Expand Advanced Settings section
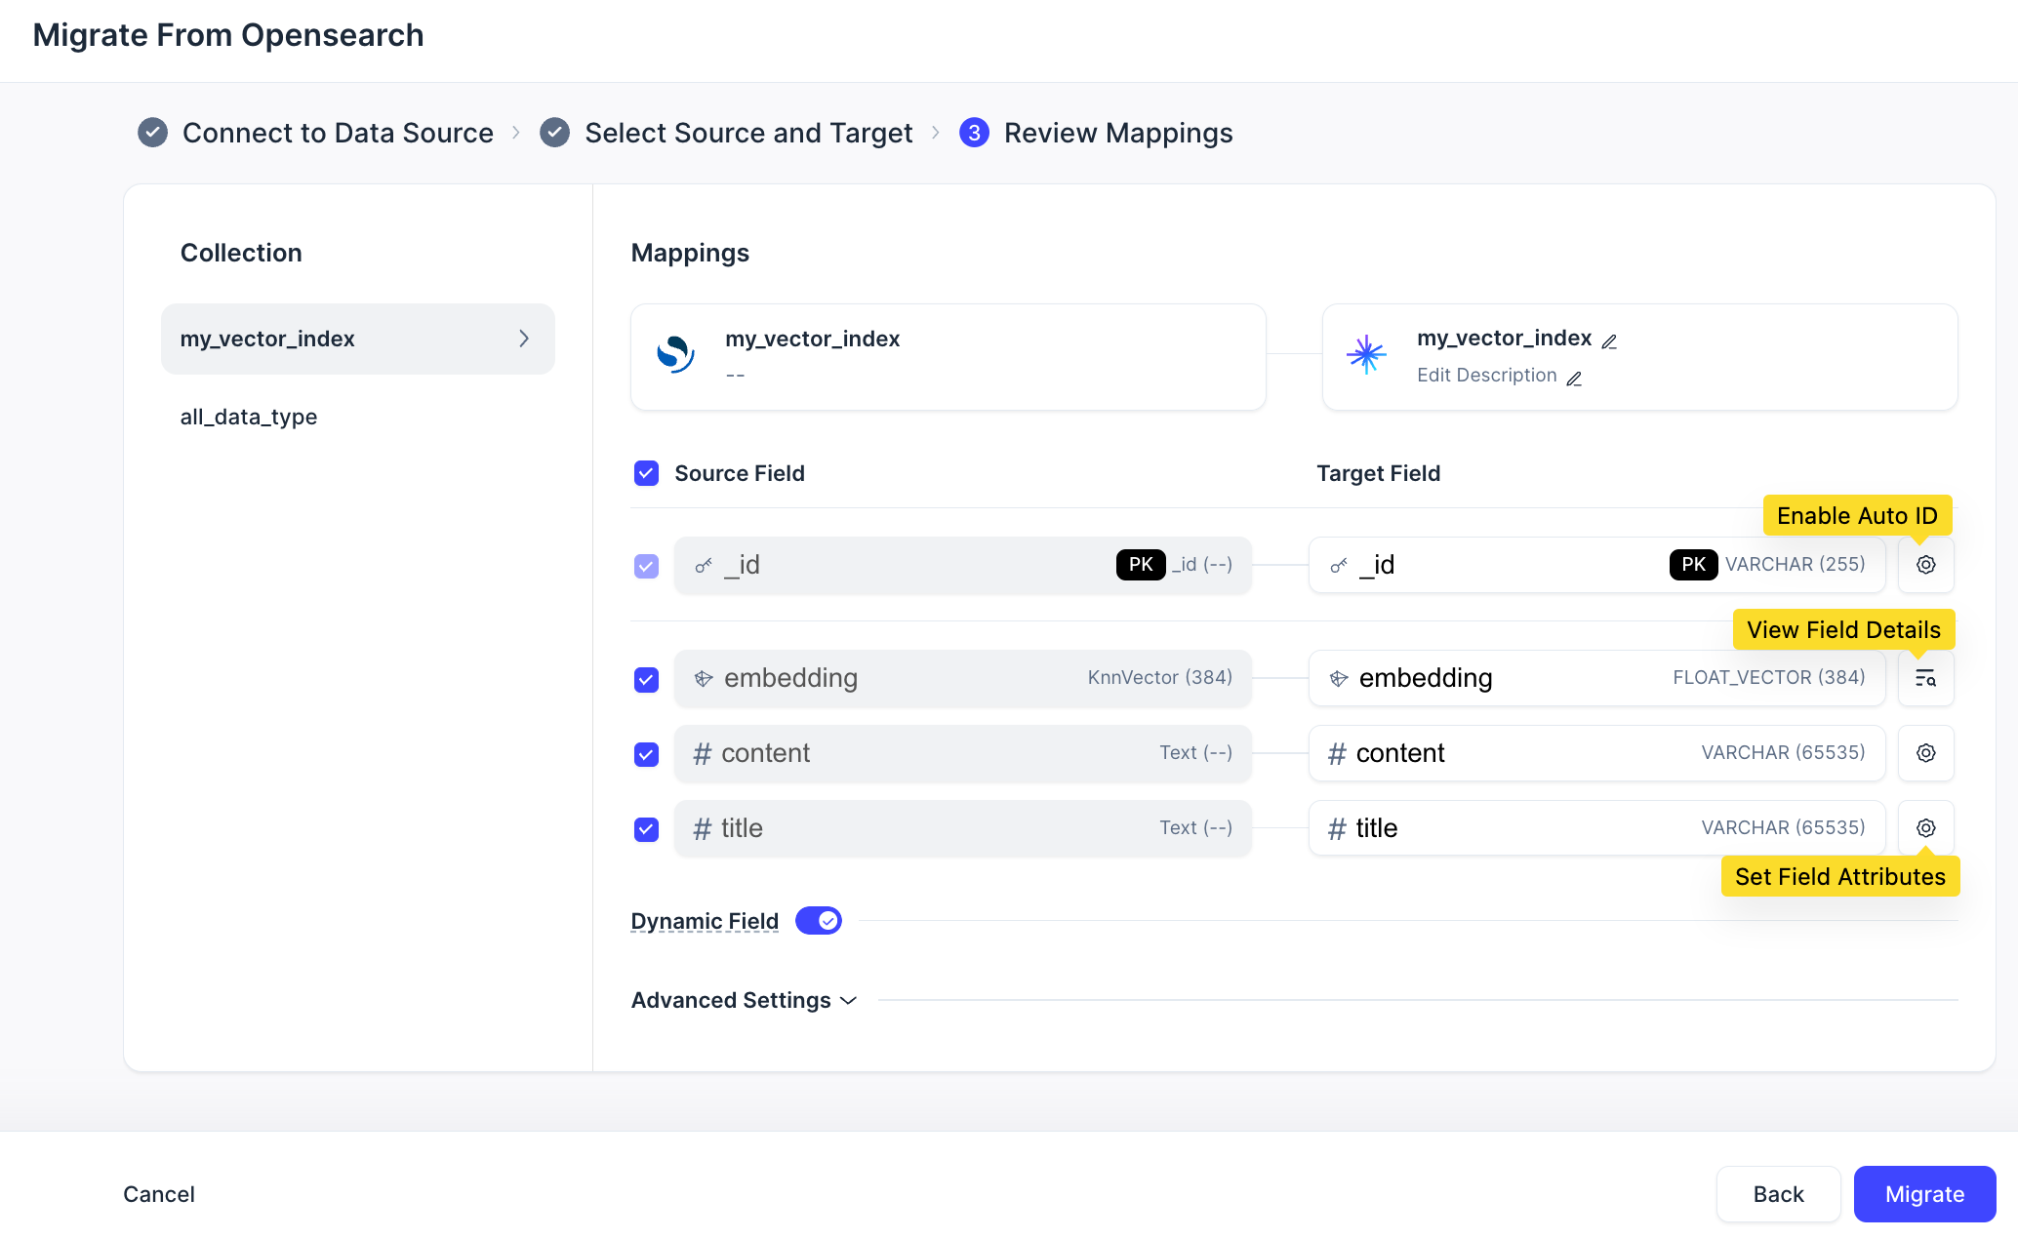This screenshot has width=2018, height=1239. pos(744,1000)
